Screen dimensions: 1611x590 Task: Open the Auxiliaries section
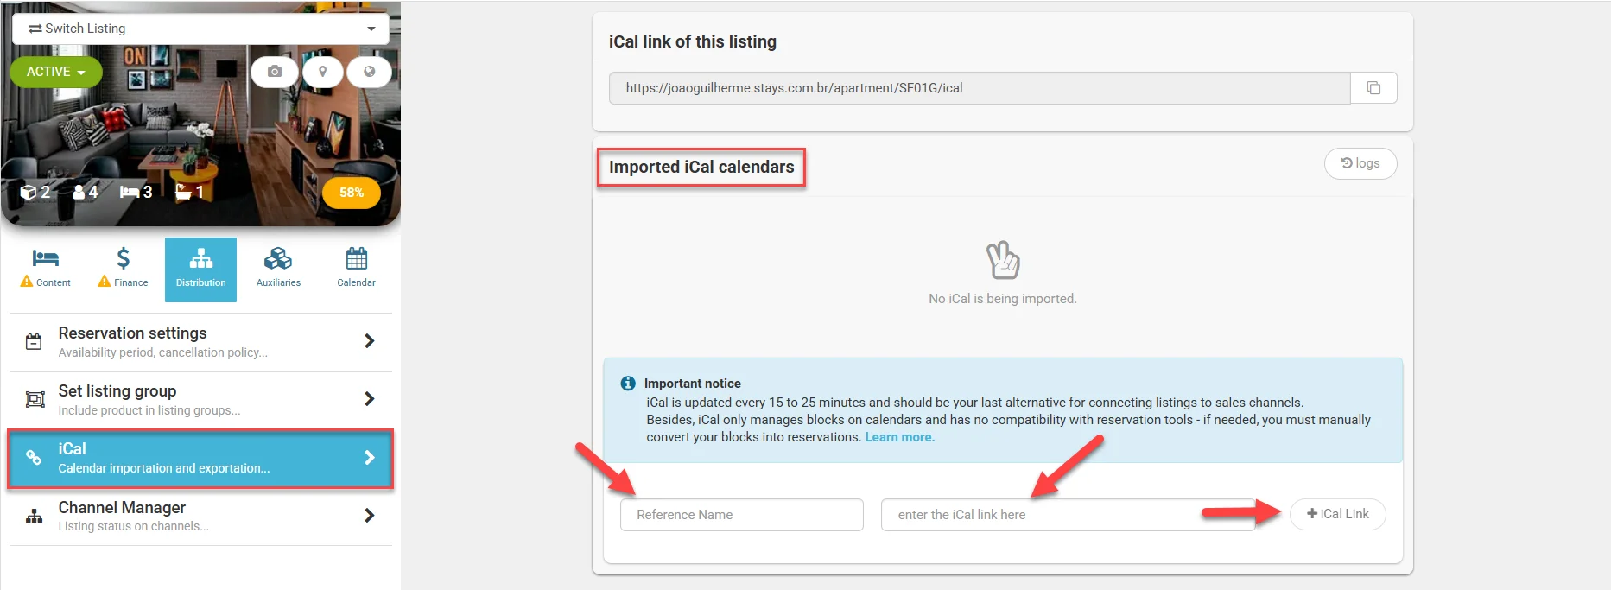(x=278, y=269)
